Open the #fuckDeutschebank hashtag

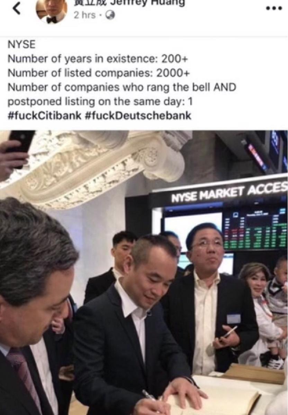pyautogui.click(x=138, y=116)
